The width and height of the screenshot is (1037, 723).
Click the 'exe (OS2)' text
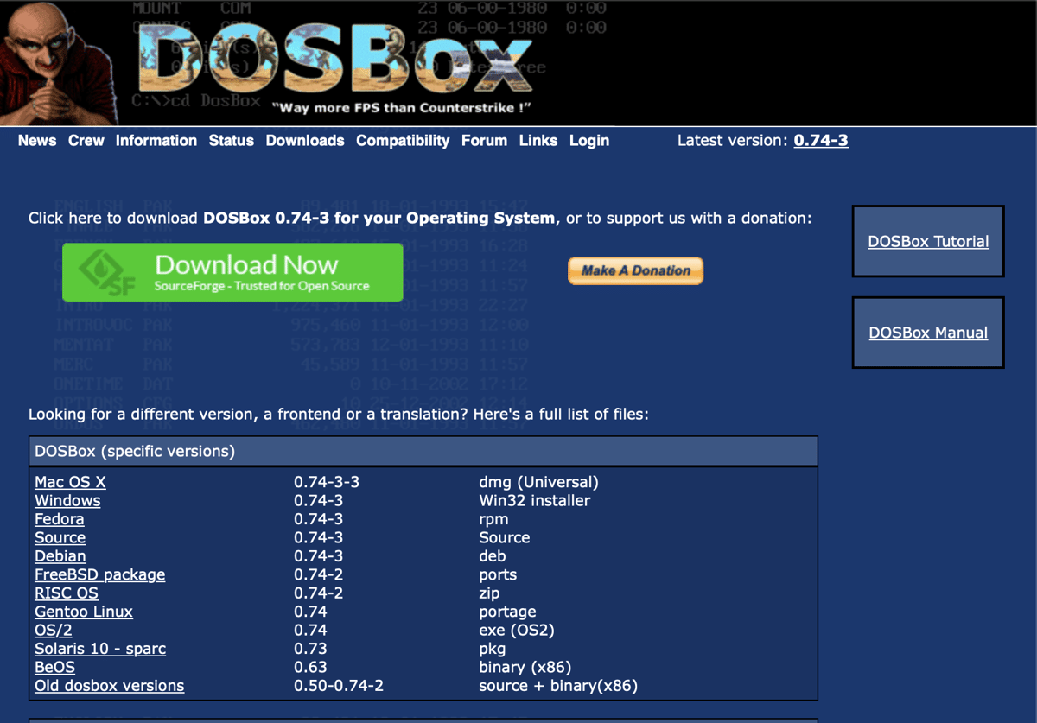point(516,631)
